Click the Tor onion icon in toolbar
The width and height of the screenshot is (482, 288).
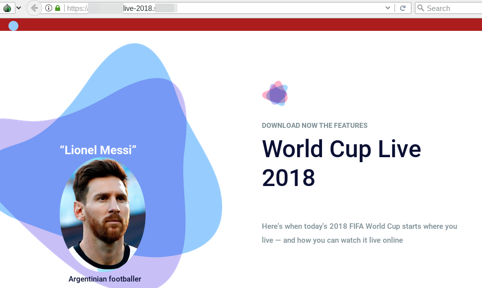pos(7,8)
